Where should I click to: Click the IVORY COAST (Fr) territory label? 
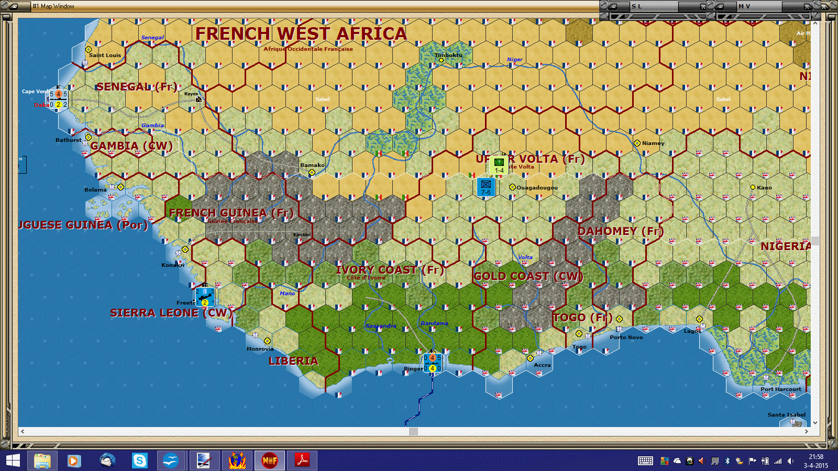tap(390, 270)
